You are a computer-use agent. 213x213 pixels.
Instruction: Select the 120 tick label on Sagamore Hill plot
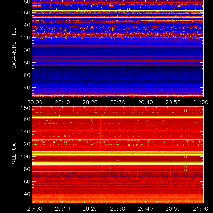tap(25, 38)
